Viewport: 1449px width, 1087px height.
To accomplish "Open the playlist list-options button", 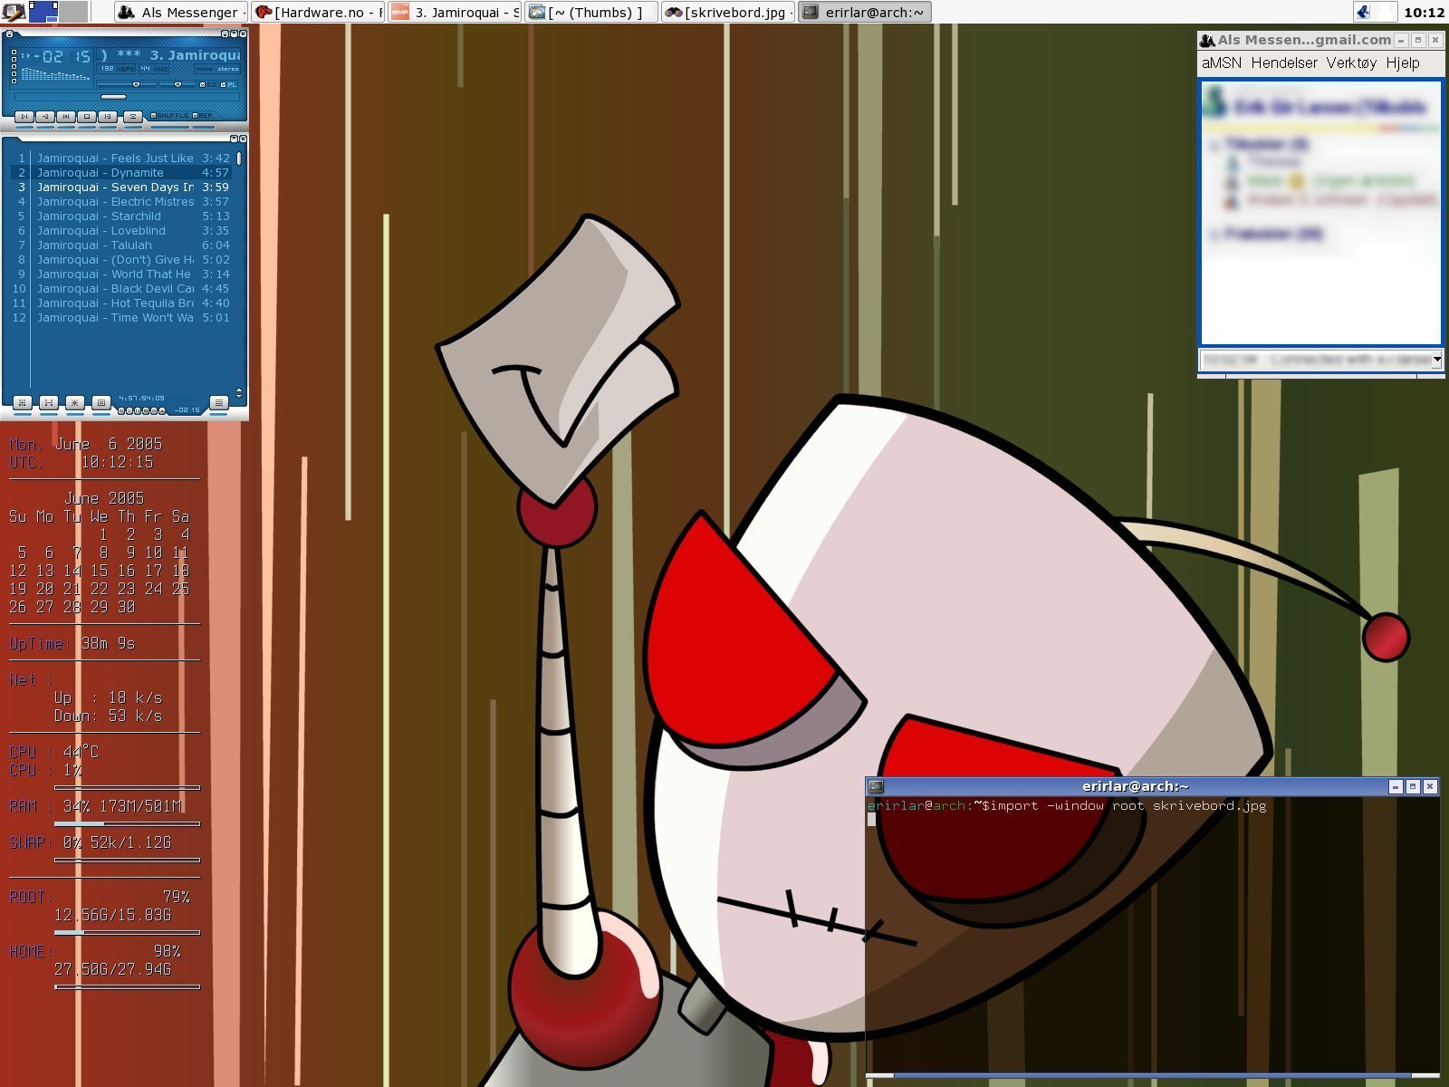I will coord(219,403).
